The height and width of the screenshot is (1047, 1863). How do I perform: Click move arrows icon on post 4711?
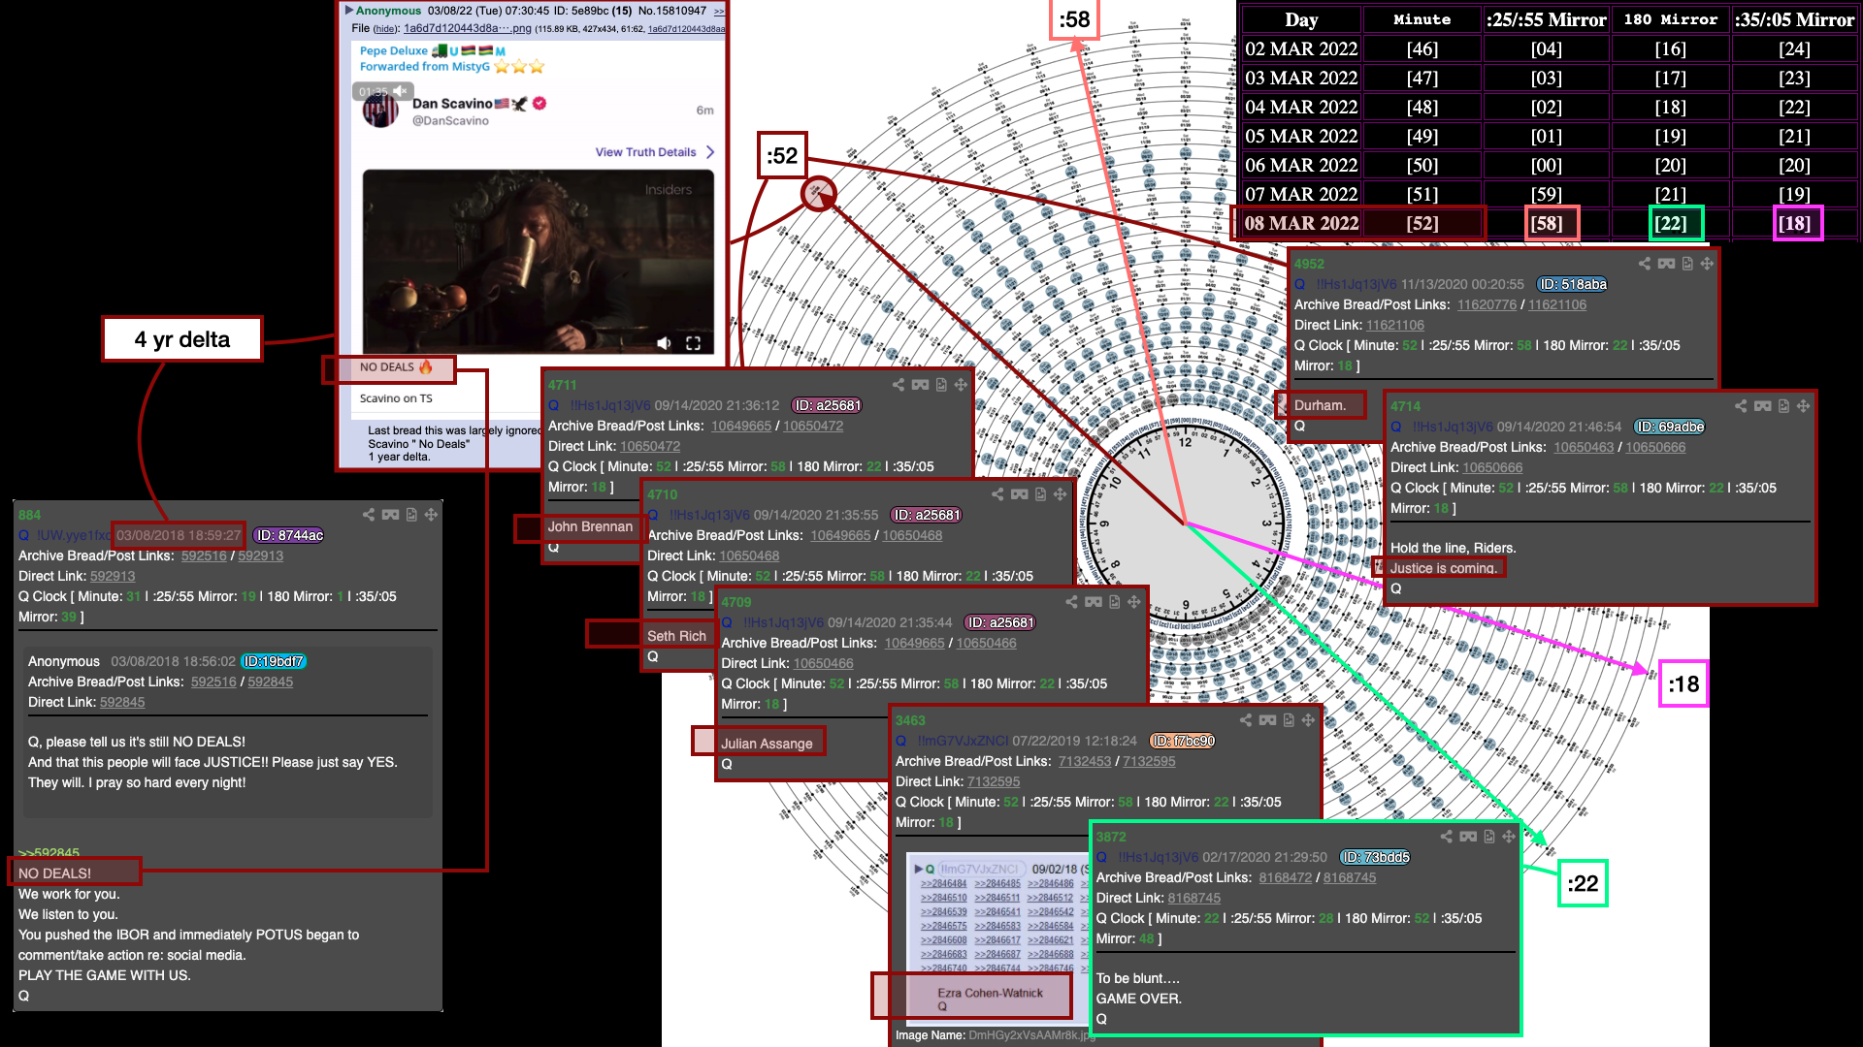click(961, 385)
